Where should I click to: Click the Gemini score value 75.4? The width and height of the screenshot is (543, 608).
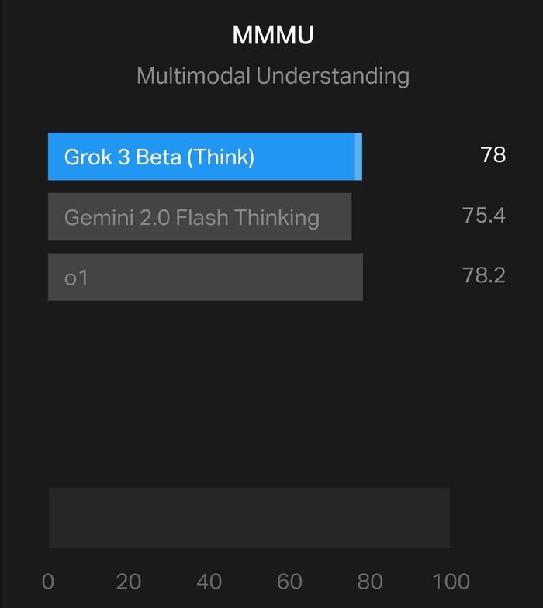[483, 216]
